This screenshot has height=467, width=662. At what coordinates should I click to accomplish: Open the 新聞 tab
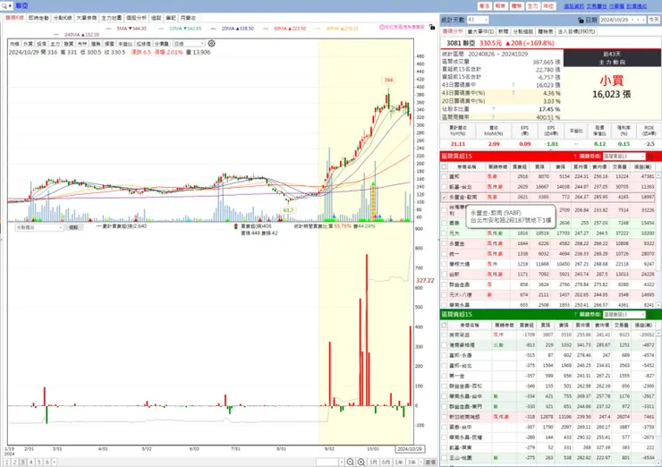pos(503,31)
